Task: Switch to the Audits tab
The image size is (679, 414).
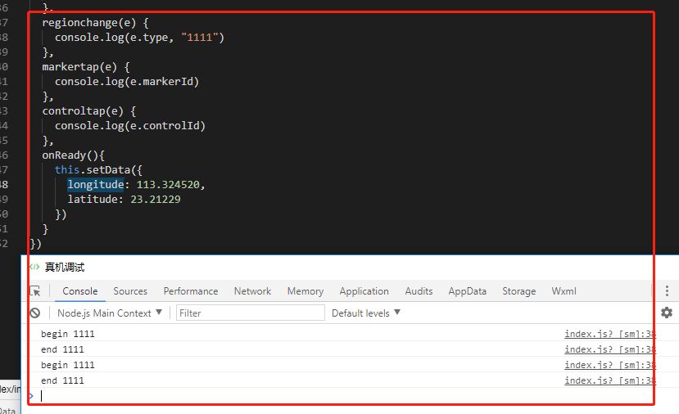Action: pos(419,291)
